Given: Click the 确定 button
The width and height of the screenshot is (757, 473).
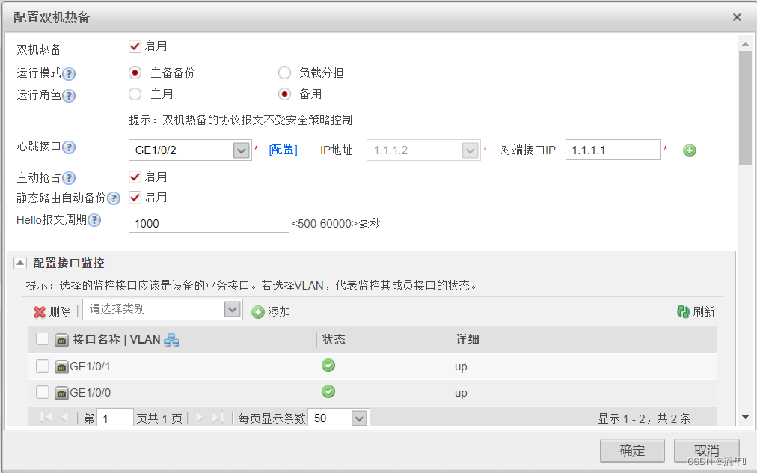Looking at the screenshot, I should [632, 451].
